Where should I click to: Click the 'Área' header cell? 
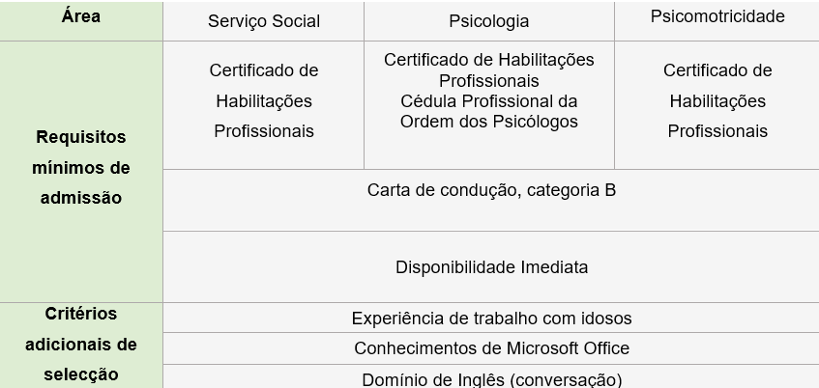81,21
